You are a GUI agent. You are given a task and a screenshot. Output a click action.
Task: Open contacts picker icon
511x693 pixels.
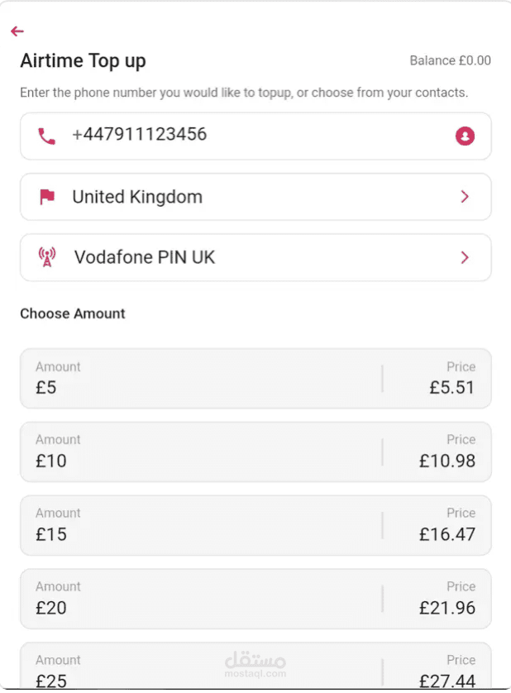pyautogui.click(x=465, y=136)
